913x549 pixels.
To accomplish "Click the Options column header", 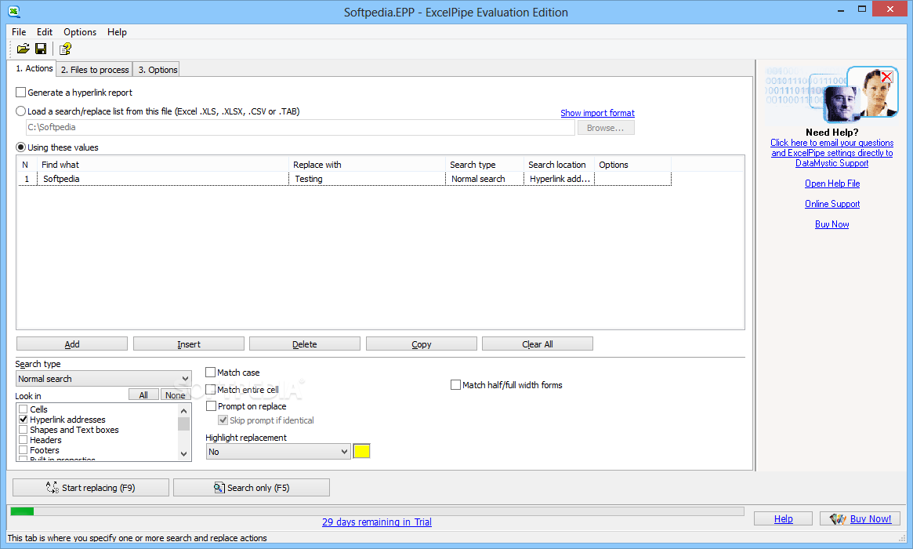I will (633, 165).
